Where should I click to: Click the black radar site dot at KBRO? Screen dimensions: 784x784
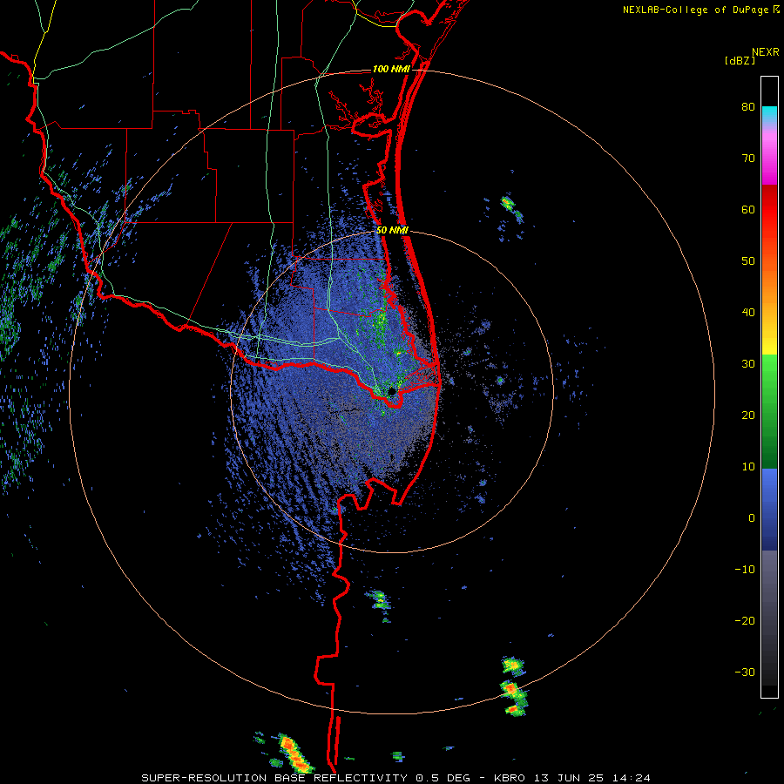click(391, 391)
